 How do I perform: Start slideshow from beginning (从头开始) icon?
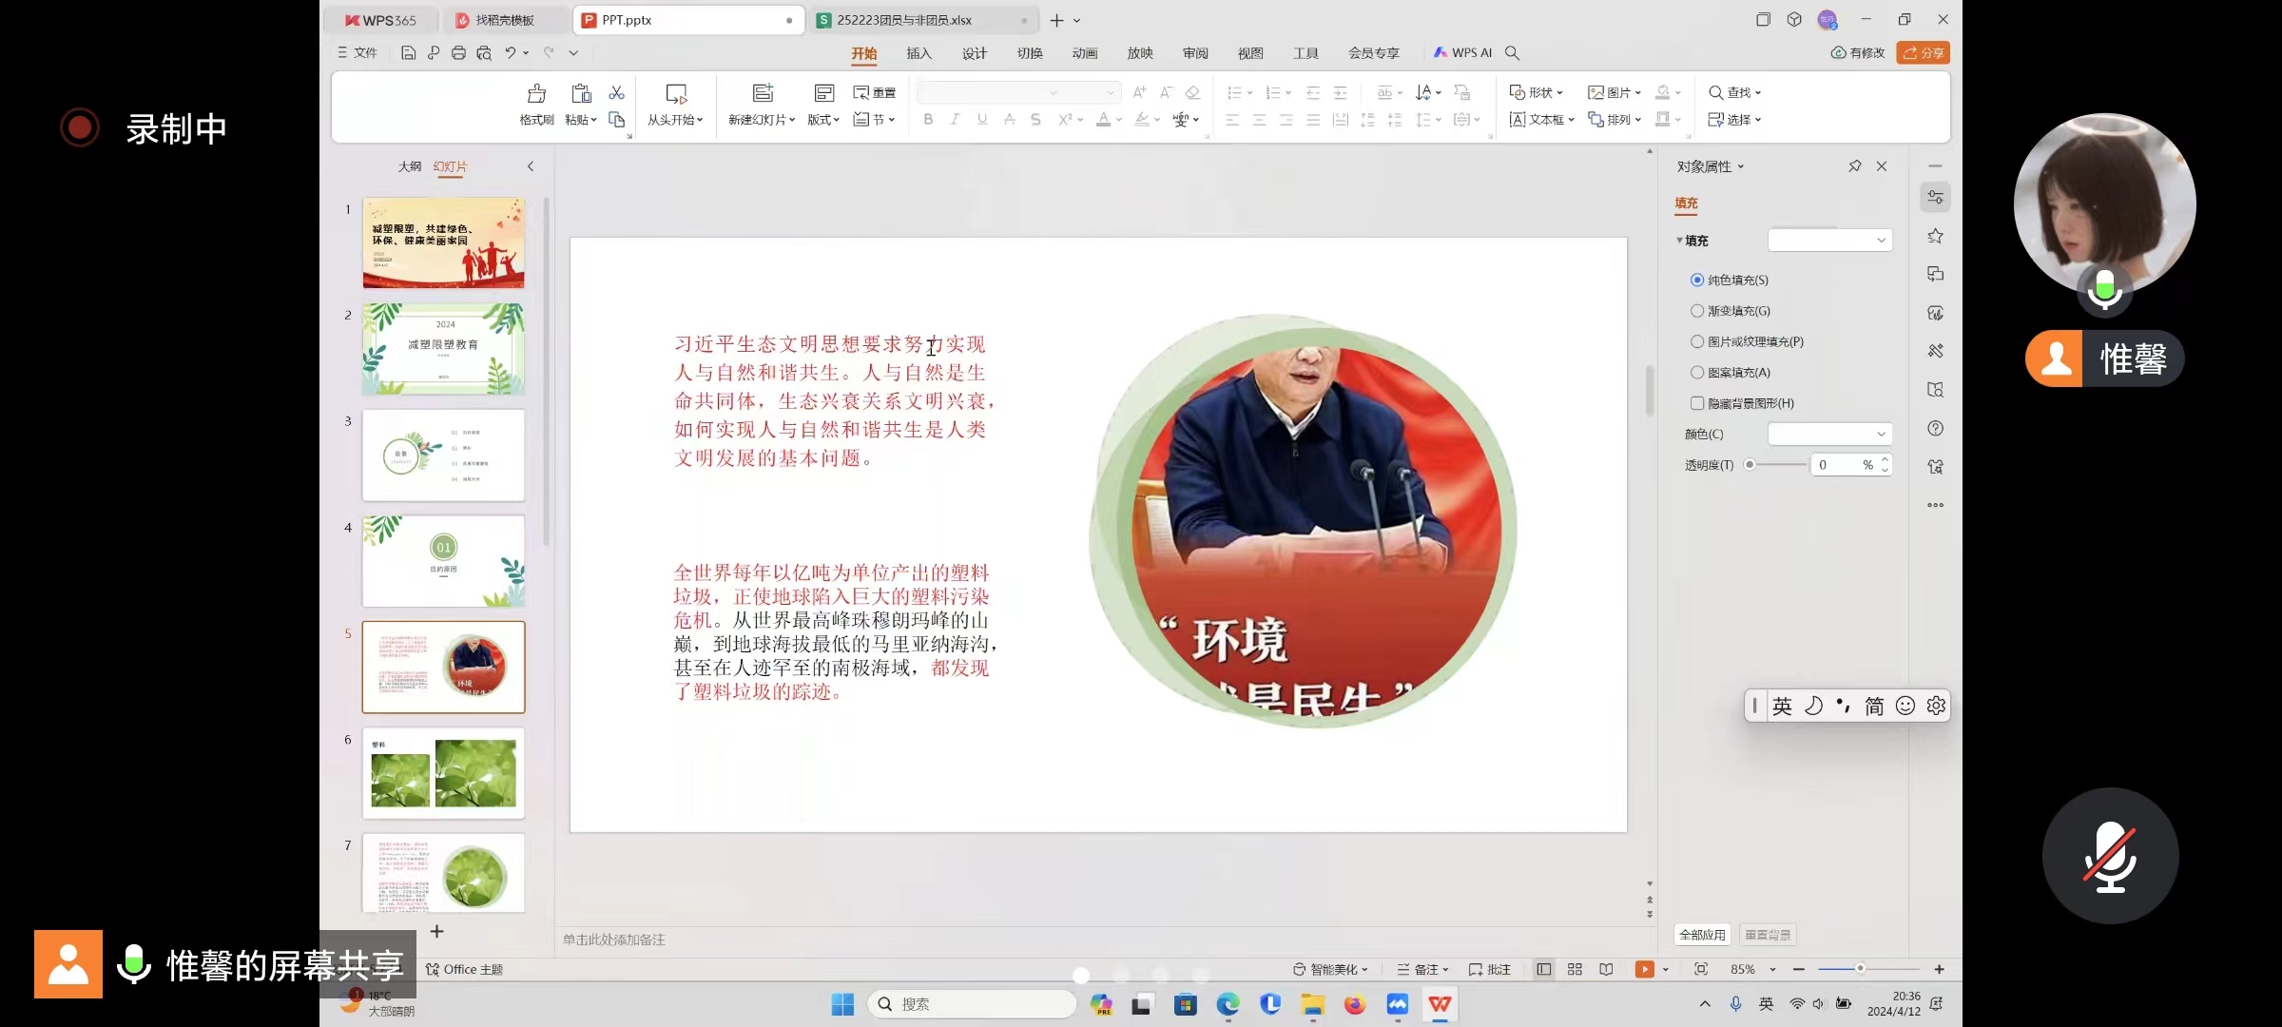675,94
